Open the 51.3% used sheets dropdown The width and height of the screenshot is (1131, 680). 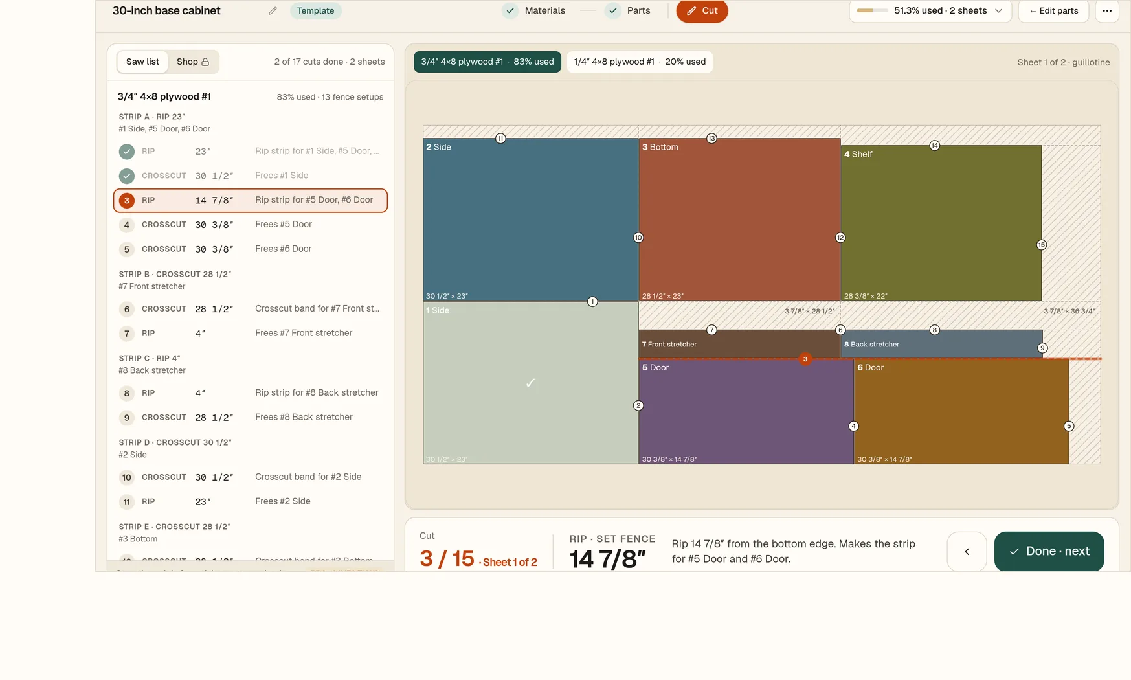tap(930, 11)
